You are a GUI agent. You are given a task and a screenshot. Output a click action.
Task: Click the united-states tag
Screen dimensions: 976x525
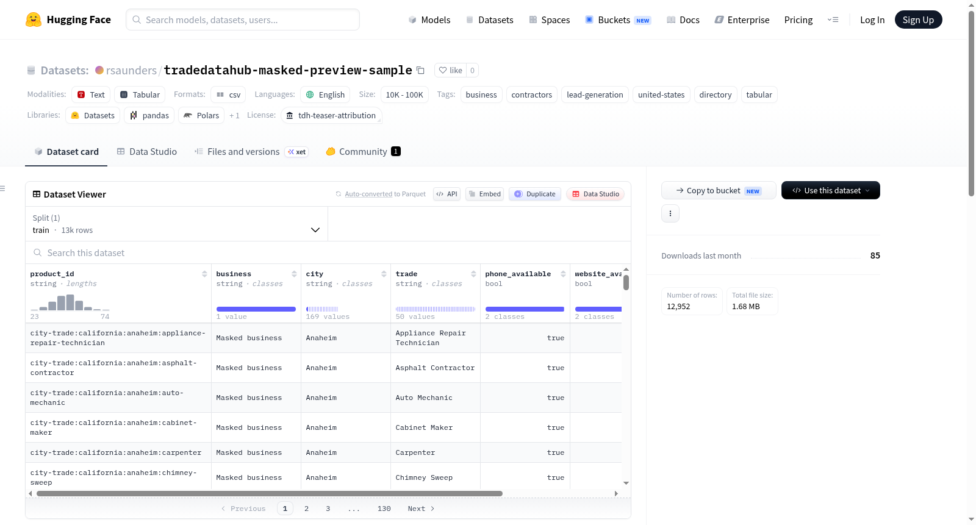(x=661, y=95)
